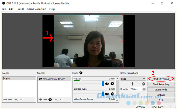The width and height of the screenshot is (177, 109).
Task: Click the Desktop Audio volume slider handle
Action: (x=103, y=93)
